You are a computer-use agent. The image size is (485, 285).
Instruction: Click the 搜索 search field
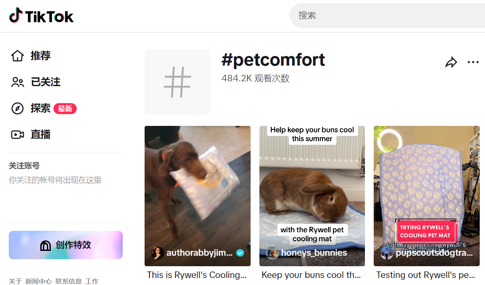pyautogui.click(x=386, y=16)
